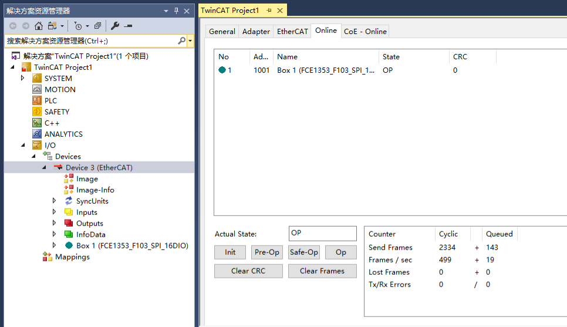Viewport: 567px width, 327px height.
Task: Click the Back navigation arrow icon
Action: 13,26
